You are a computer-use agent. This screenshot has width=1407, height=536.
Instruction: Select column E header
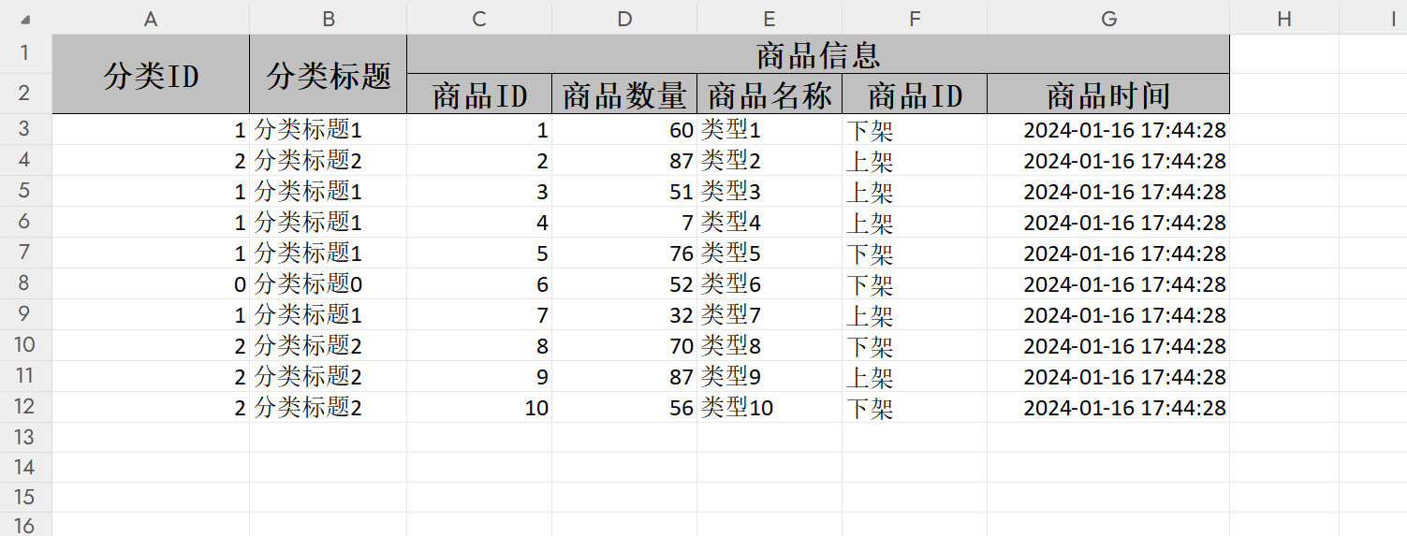769,18
